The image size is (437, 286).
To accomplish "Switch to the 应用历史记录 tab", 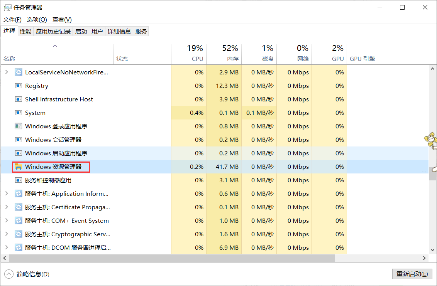I will click(53, 32).
